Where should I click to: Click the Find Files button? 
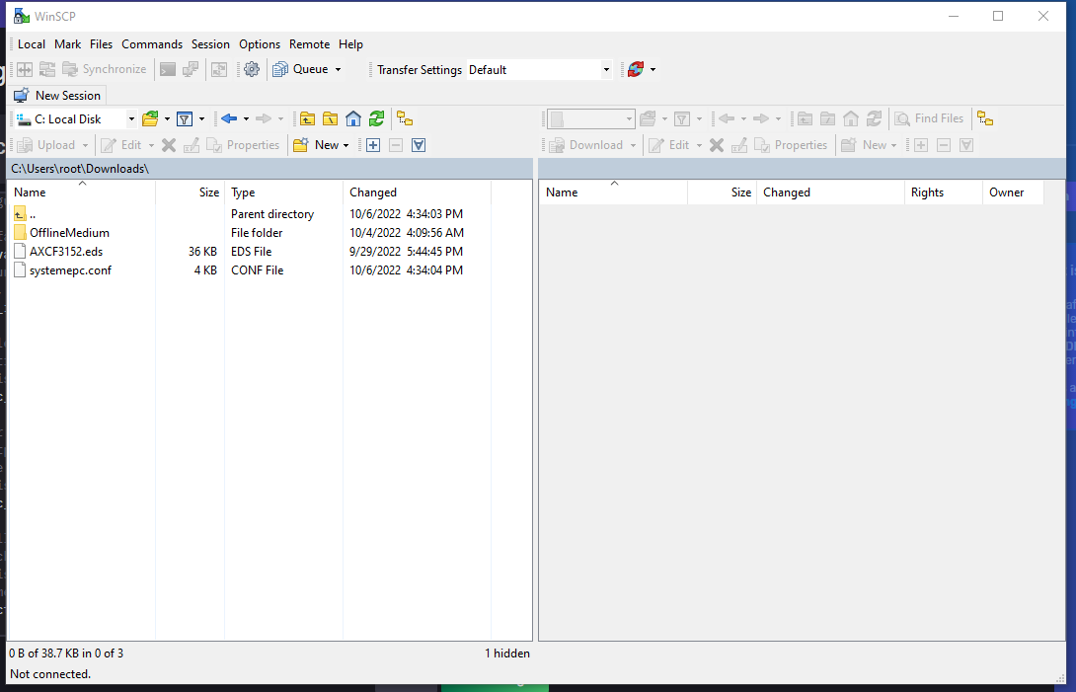coord(930,118)
